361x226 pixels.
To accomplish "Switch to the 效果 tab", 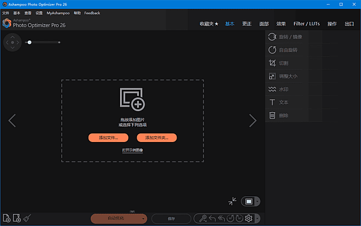I will pos(281,24).
